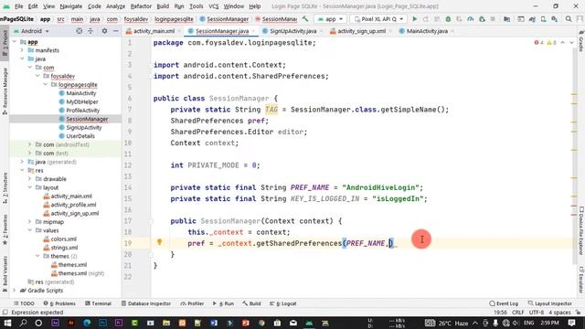Screen dimensions: 585x329
Task: Collapse the themes (2) folder
Action: tap(37, 256)
